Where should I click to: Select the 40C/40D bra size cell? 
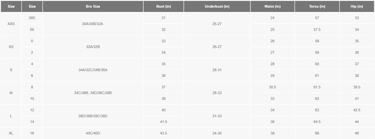click(93, 133)
